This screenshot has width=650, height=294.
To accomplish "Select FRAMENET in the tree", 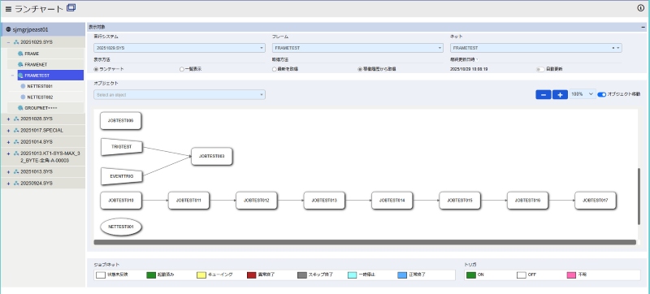I will pyautogui.click(x=36, y=65).
